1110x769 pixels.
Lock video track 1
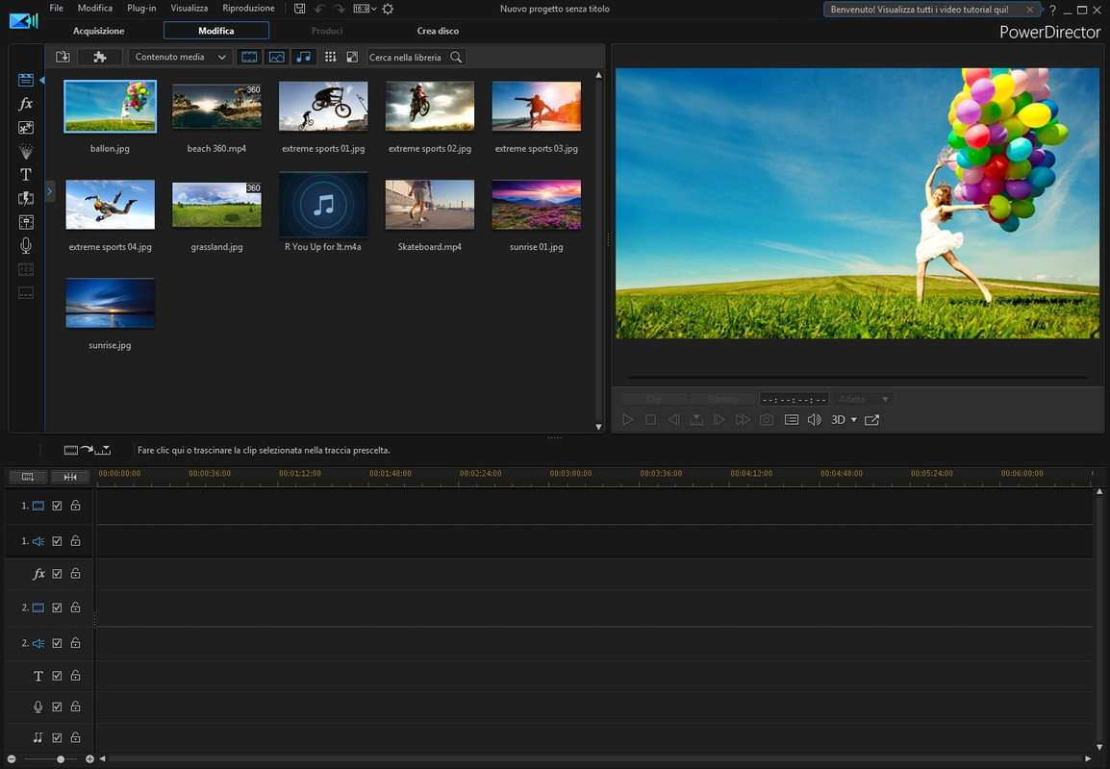[75, 505]
